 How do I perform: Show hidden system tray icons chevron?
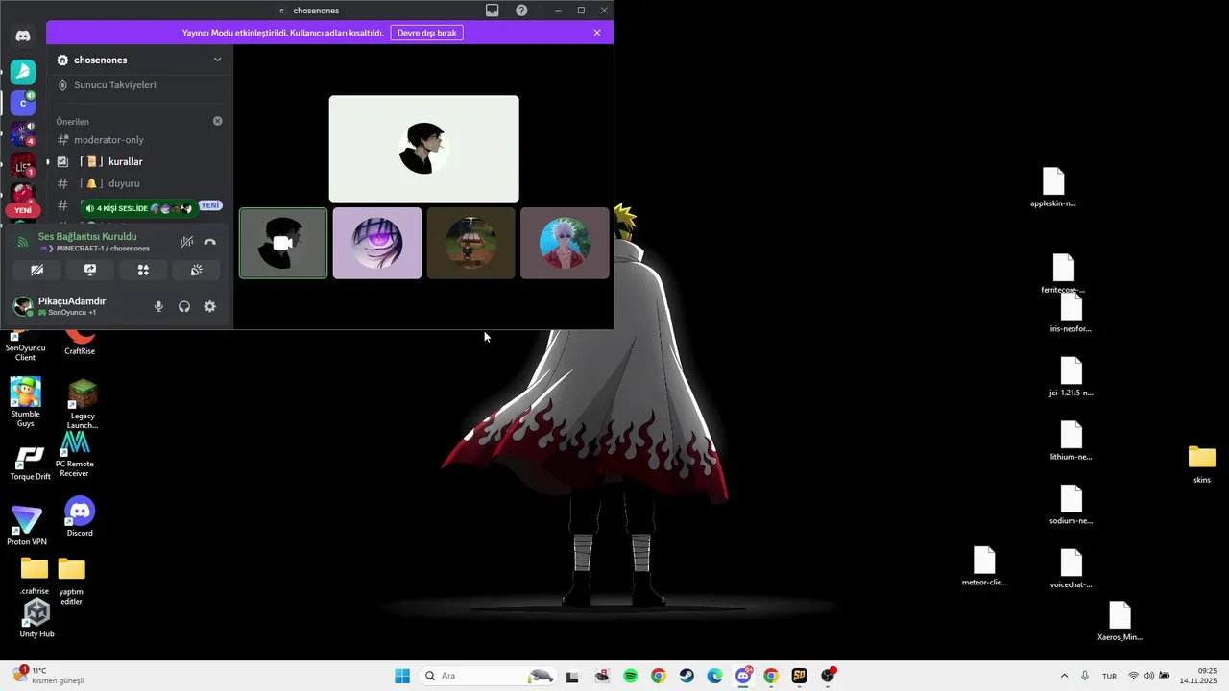(x=1064, y=676)
